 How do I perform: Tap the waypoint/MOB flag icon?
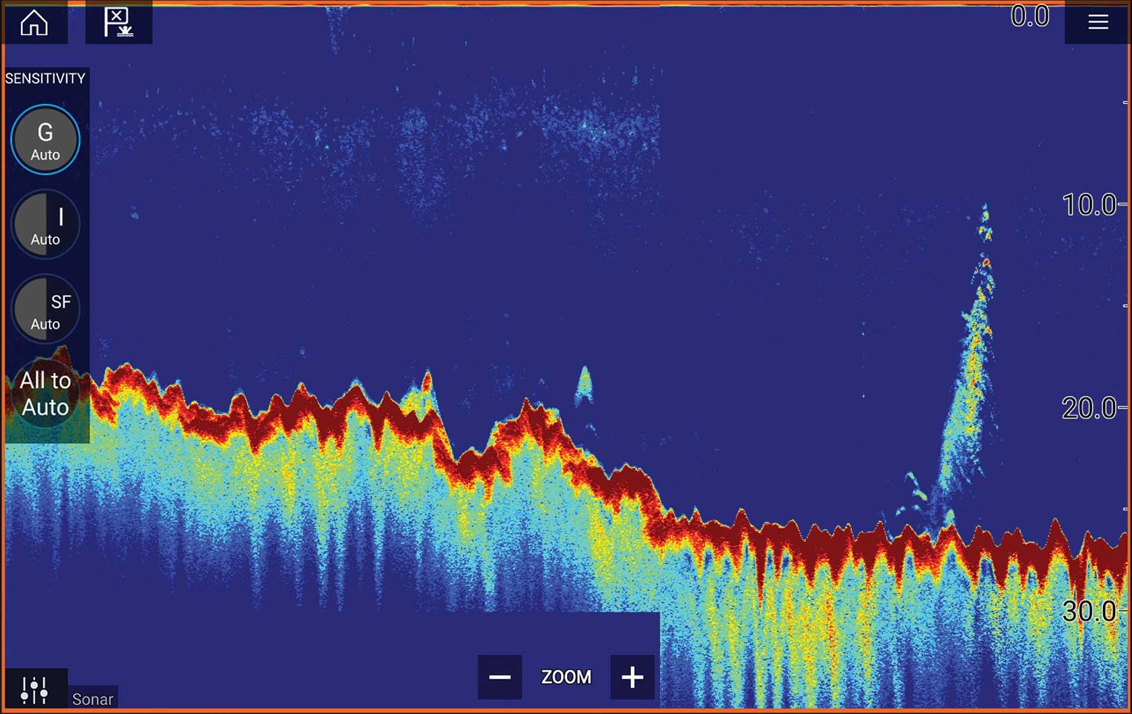click(x=119, y=23)
